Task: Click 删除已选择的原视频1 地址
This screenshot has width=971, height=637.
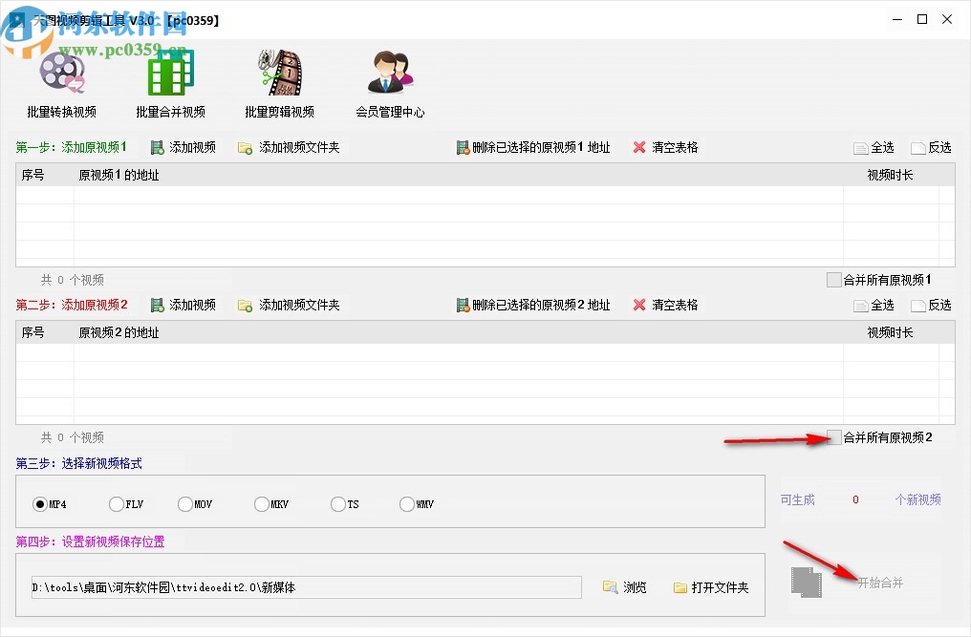Action: click(x=533, y=147)
